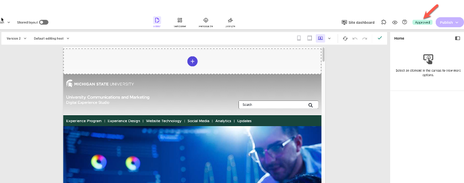
Task: Open the help question-mark icon
Action: click(405, 22)
